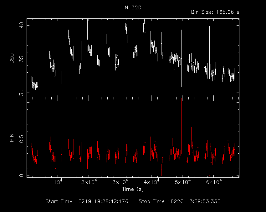Screen dimensions: 266x212
Task: Click the 4×10^4 time axis tick label
Action: [151, 182]
